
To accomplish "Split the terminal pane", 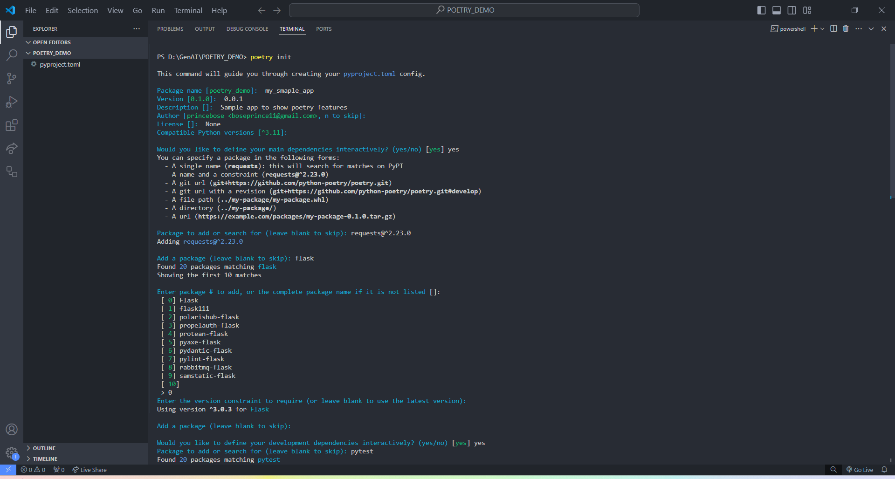I will point(833,29).
